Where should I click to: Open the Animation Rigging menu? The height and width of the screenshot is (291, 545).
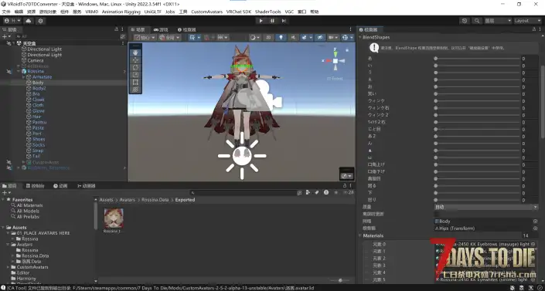click(x=121, y=12)
